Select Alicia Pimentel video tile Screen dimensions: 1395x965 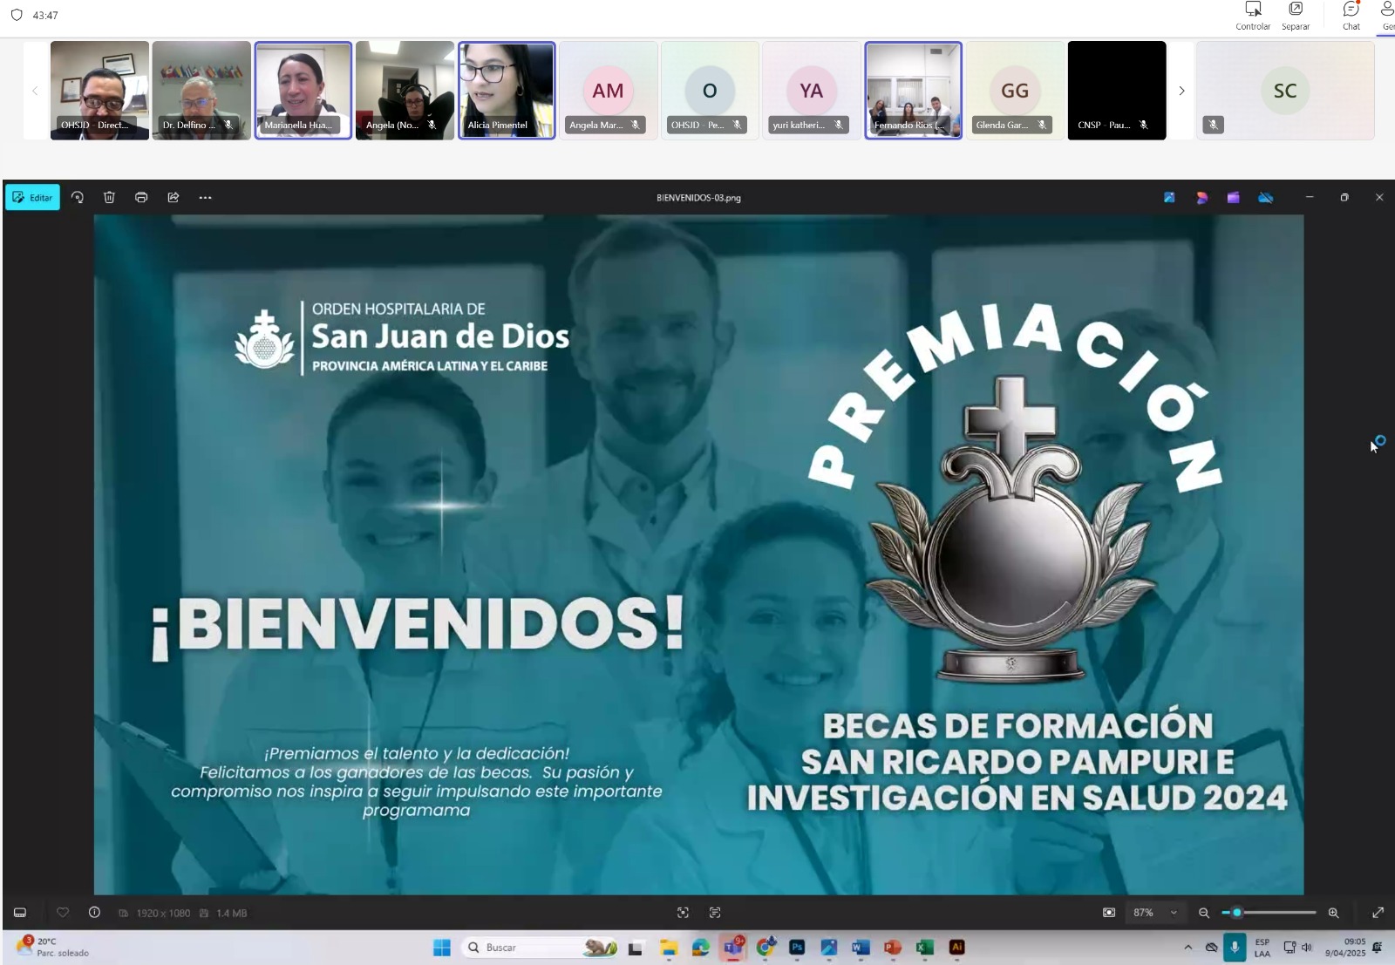click(507, 91)
